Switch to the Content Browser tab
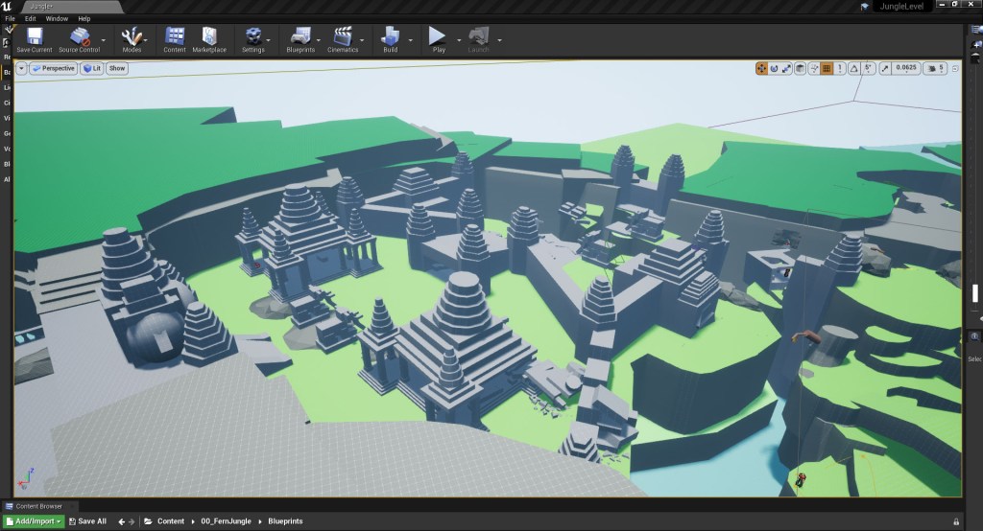 (x=40, y=506)
